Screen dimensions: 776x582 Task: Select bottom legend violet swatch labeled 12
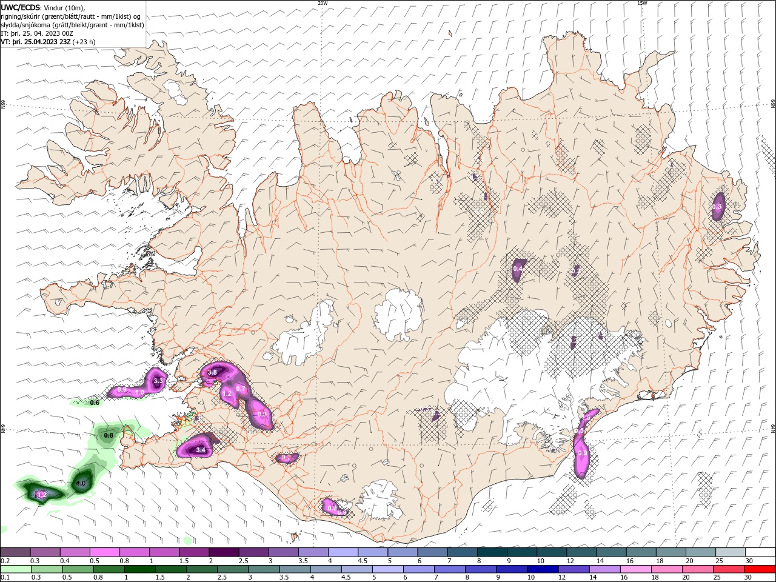tap(574, 569)
